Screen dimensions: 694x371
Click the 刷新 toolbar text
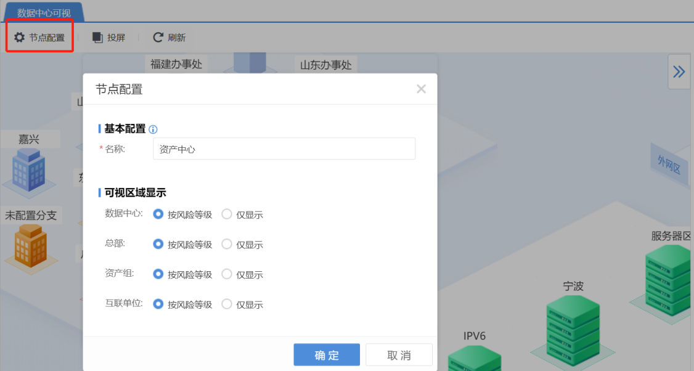(177, 38)
